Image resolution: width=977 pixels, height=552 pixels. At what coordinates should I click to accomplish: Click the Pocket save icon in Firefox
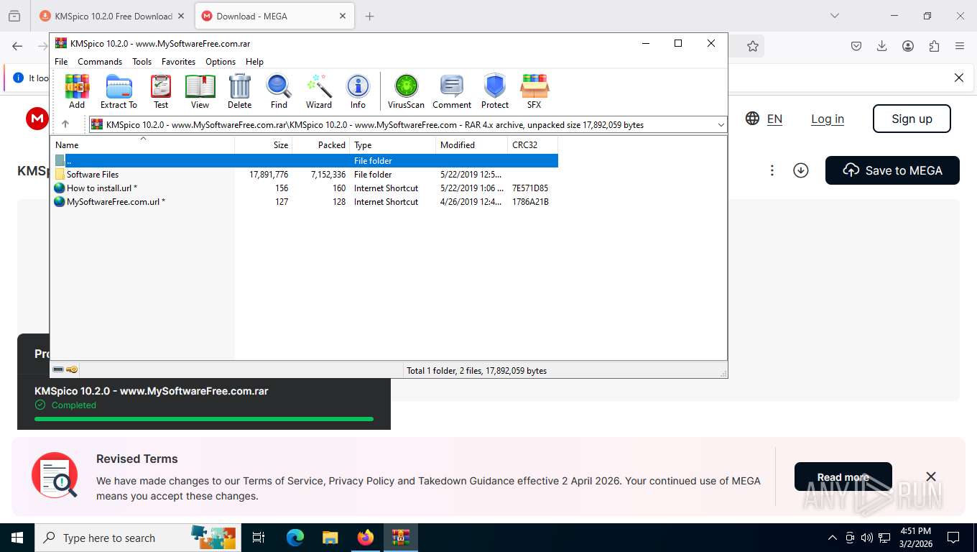[856, 46]
